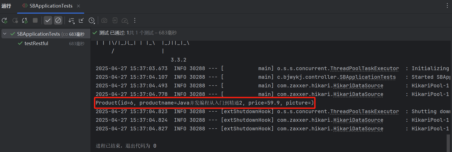Screen dimensions: 452x152
Task: Open HikariDataSource link at 15:37:04.493
Action: coord(358,86)
